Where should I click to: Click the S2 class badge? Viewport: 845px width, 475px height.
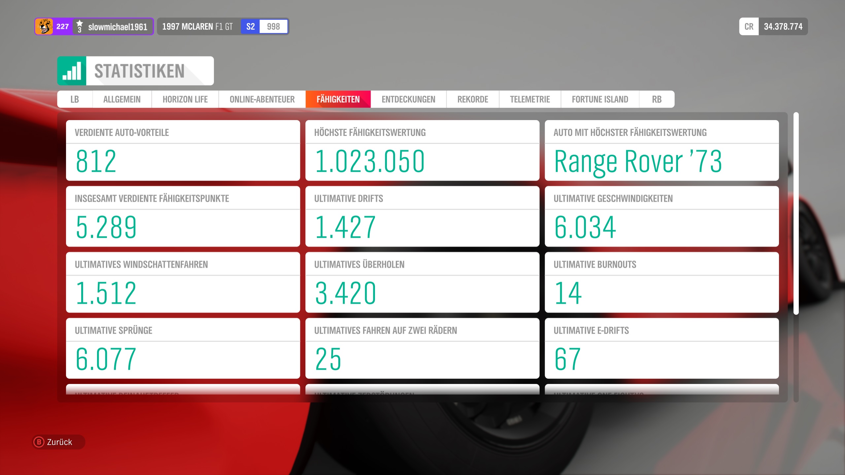coord(250,26)
